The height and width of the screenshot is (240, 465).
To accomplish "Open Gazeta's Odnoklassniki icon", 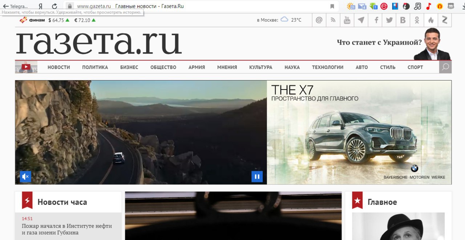I will pos(417,20).
